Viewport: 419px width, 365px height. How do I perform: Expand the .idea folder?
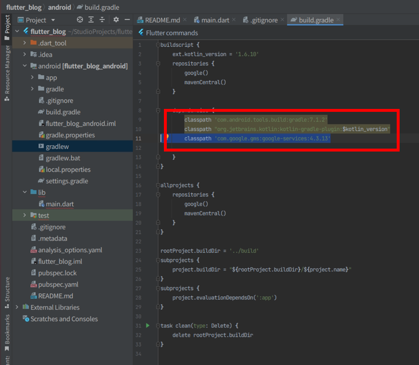tap(25, 54)
